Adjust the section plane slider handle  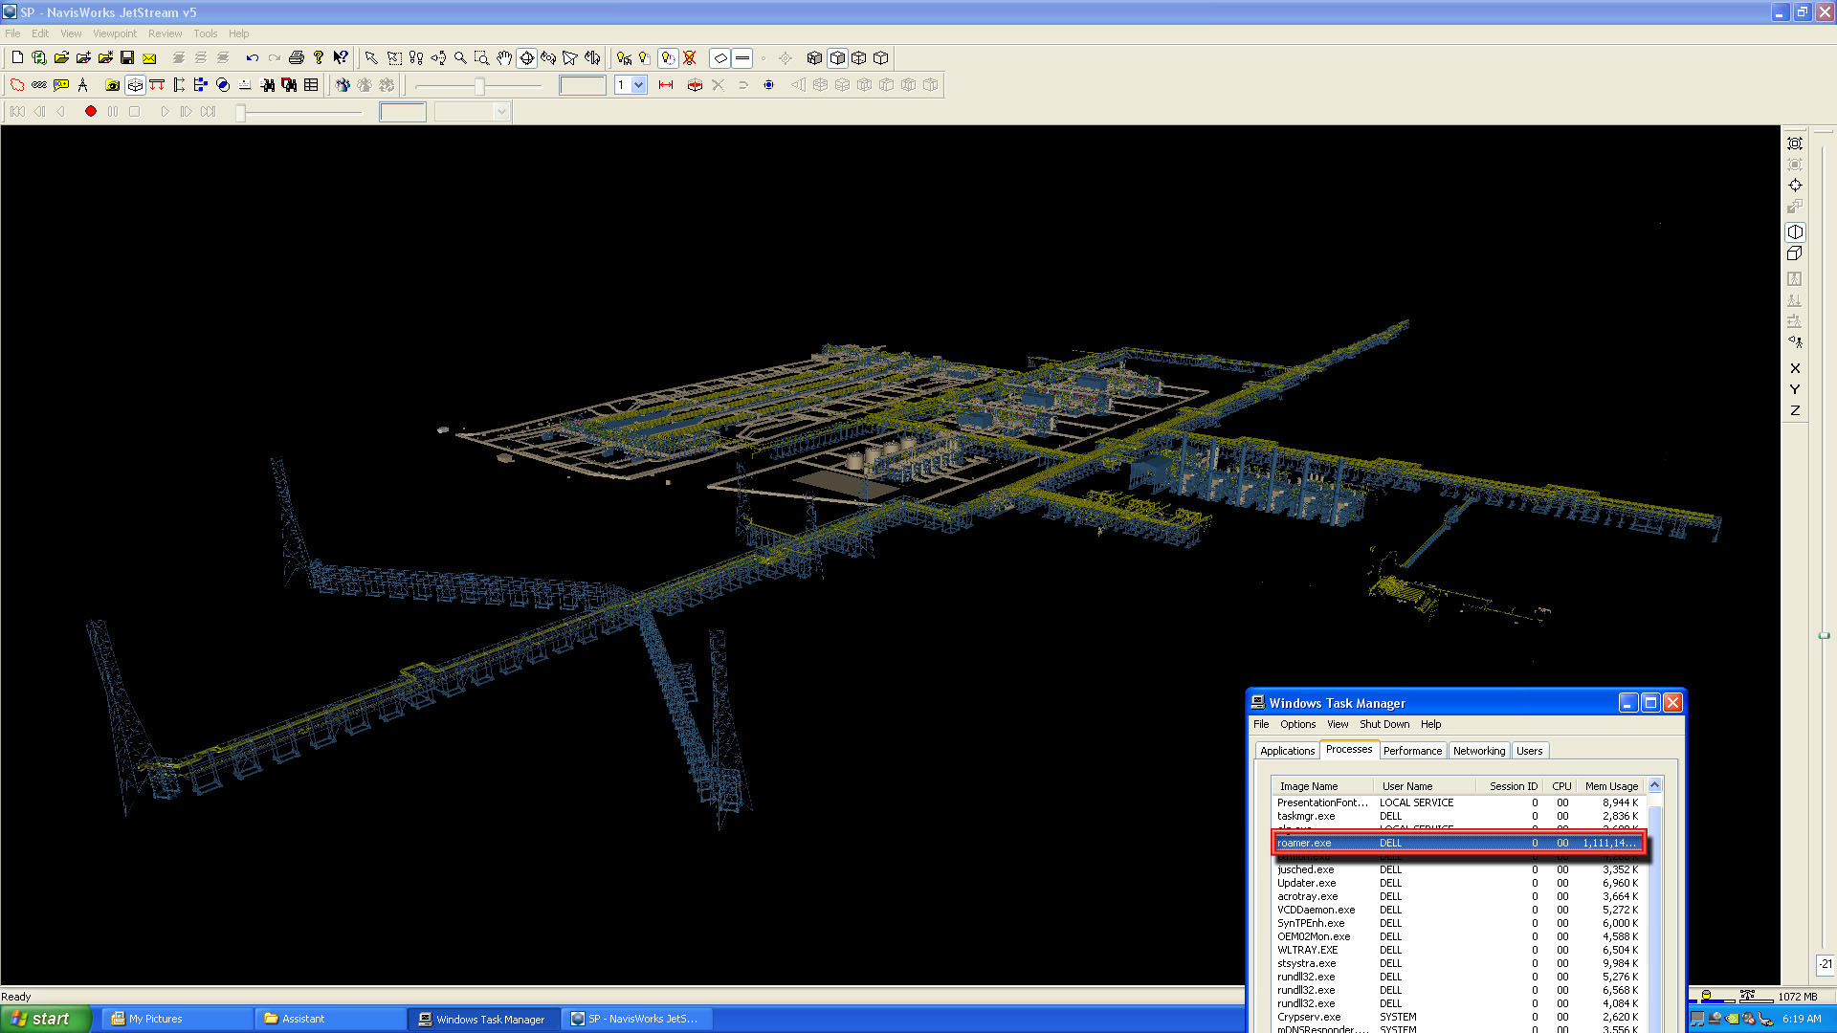point(479,86)
